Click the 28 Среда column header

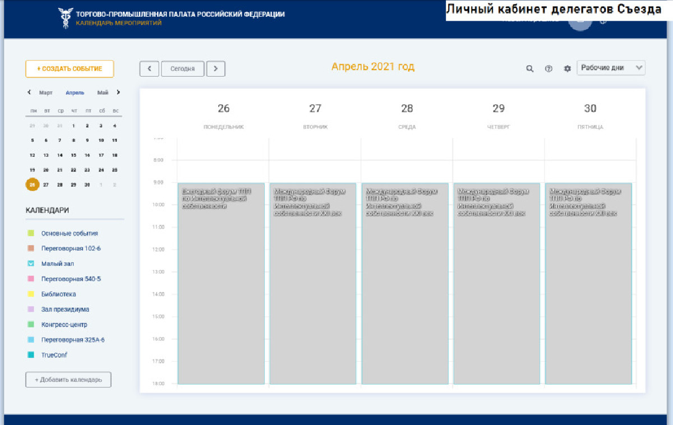click(407, 116)
